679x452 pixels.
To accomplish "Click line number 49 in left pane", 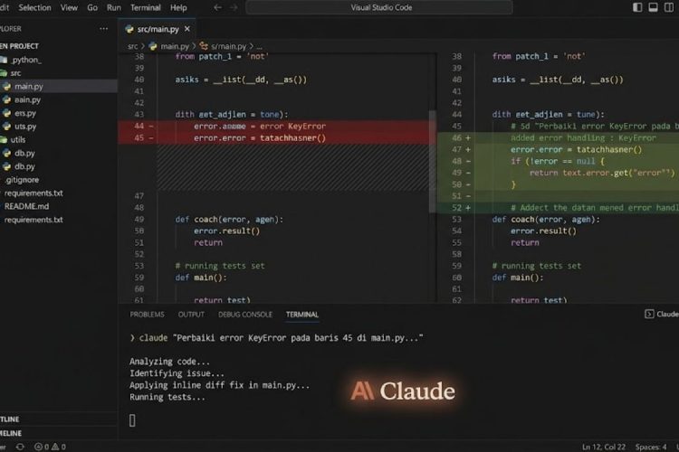I will [x=139, y=220].
